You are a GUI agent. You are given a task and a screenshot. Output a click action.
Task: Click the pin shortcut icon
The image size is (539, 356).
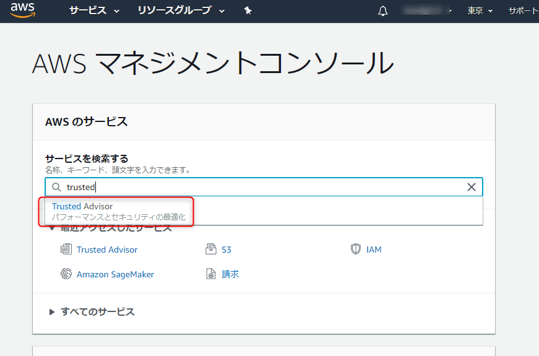[x=248, y=11]
